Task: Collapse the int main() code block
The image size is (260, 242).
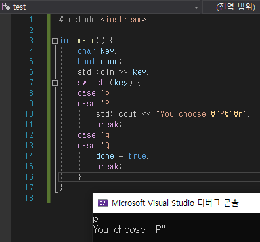Action: (54, 41)
